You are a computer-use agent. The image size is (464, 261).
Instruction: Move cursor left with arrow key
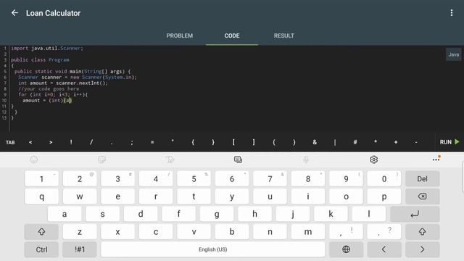(384, 249)
